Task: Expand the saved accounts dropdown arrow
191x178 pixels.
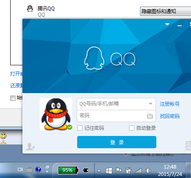Action: pos(151,104)
